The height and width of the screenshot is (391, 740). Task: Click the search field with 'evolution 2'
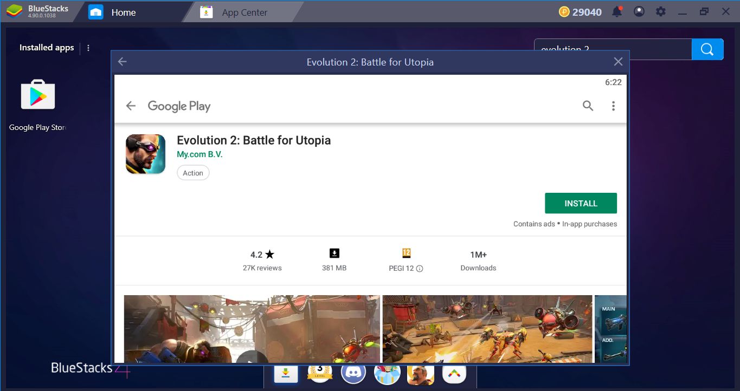pyautogui.click(x=613, y=49)
